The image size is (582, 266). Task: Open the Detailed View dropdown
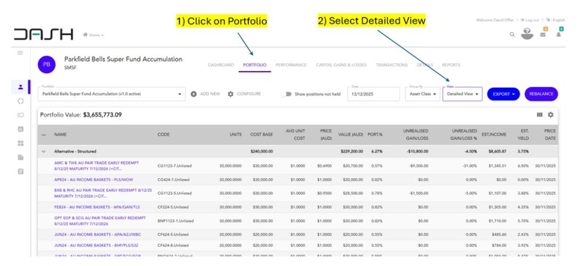(462, 94)
